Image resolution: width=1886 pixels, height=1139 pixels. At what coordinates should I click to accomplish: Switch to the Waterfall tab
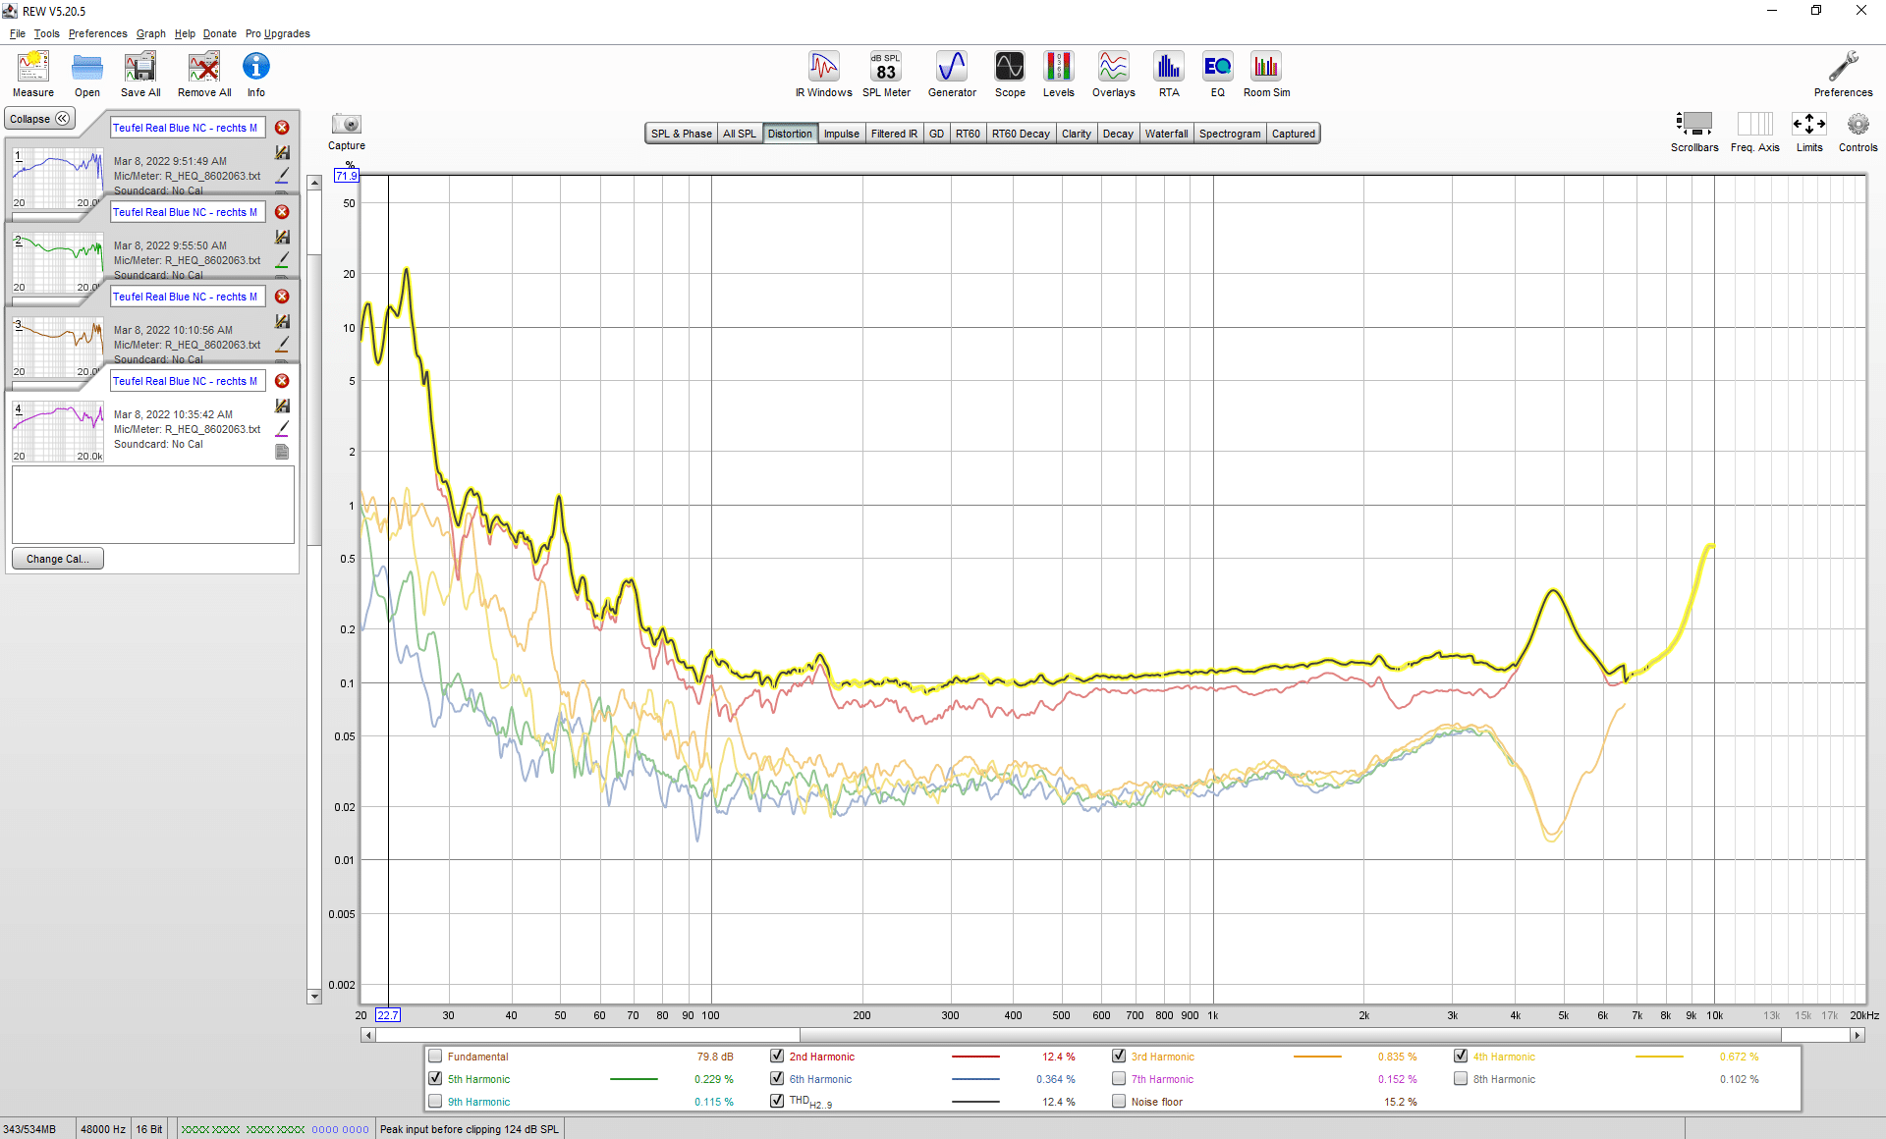coord(1166,134)
